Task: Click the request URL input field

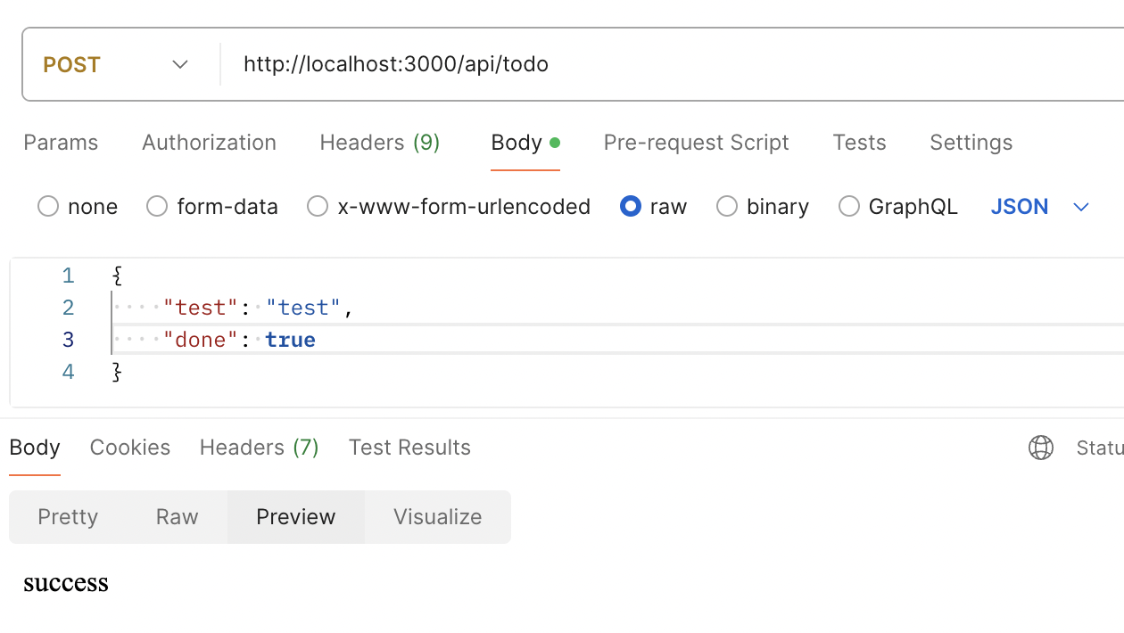Action: (624, 64)
